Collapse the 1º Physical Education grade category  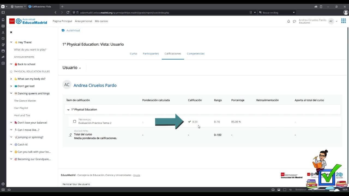(68, 109)
